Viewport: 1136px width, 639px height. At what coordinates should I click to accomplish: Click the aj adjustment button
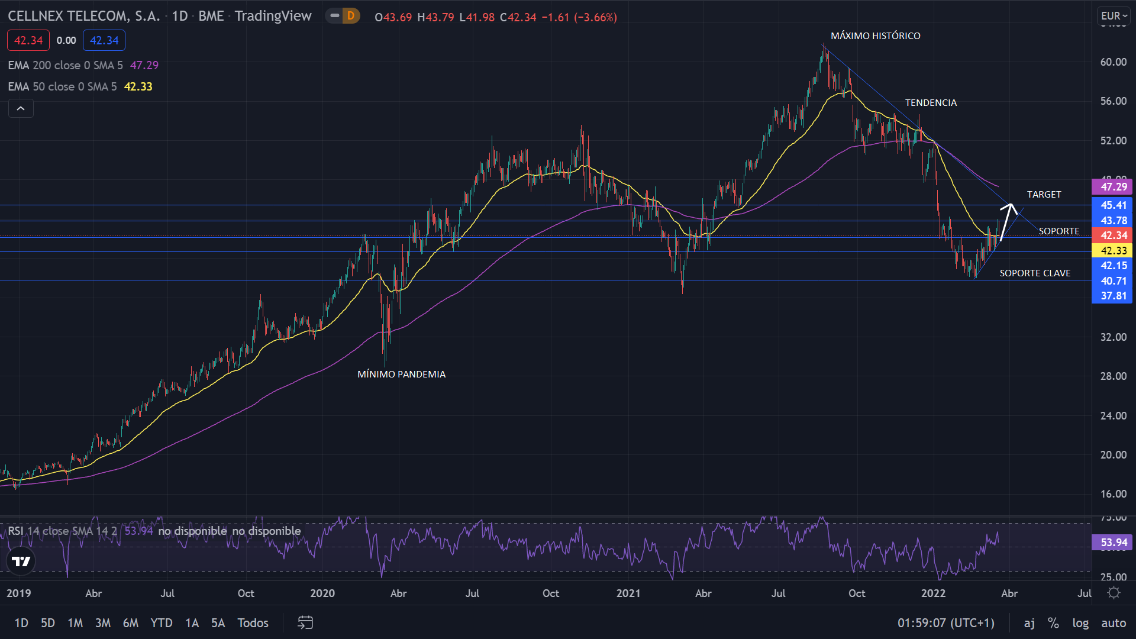1029,622
